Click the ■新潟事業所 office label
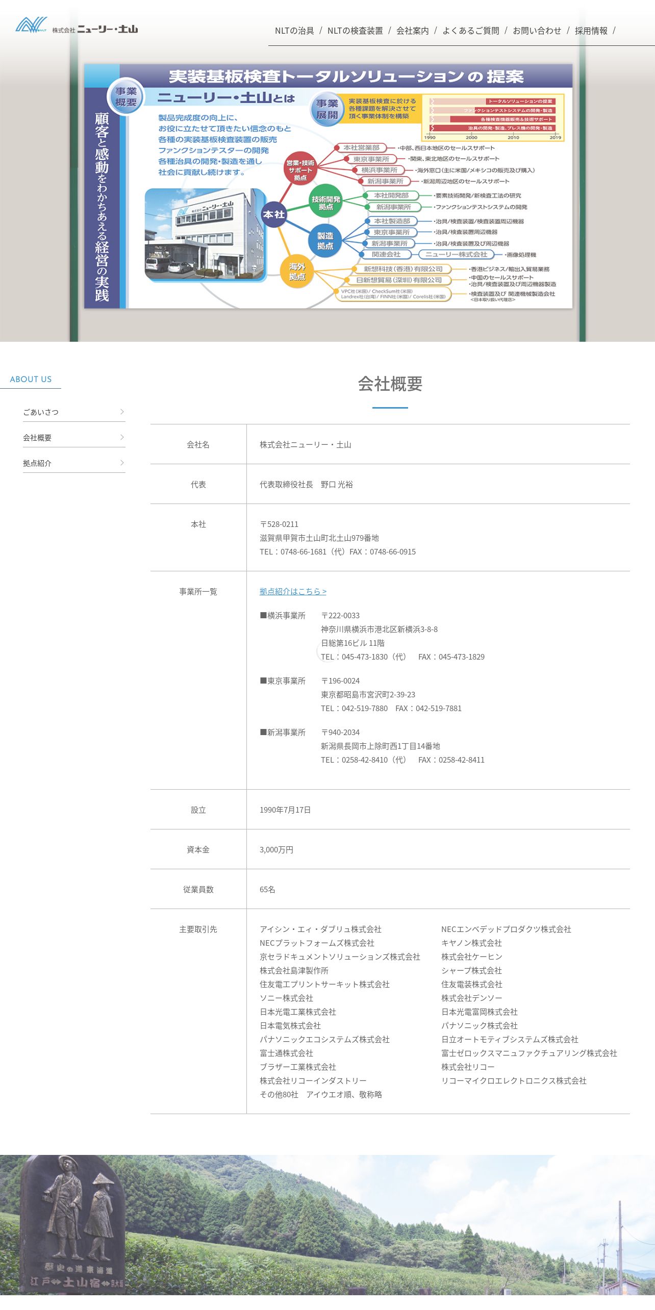The width and height of the screenshot is (655, 1310). coord(283,732)
